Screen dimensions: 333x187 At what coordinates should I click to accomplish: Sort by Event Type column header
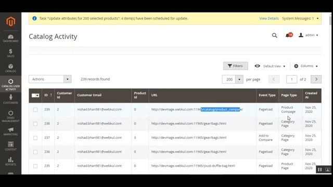pos(267,95)
